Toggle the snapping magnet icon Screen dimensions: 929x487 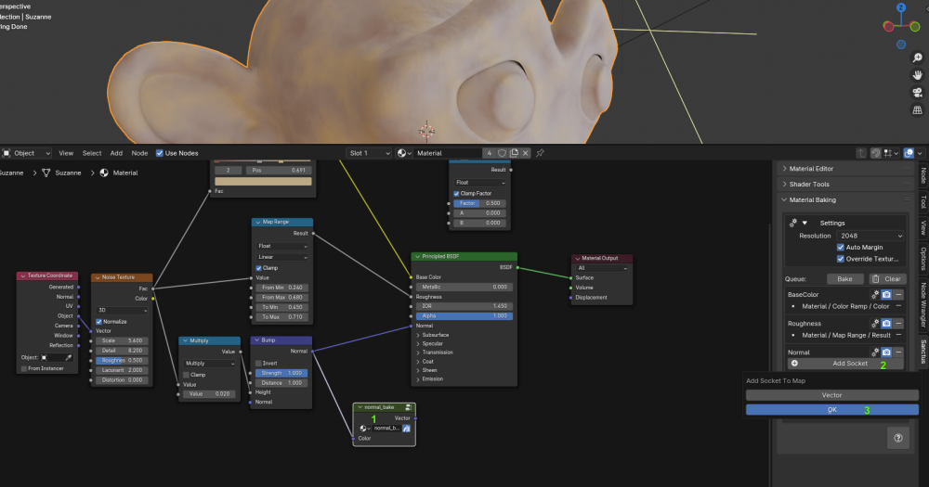tap(876, 153)
